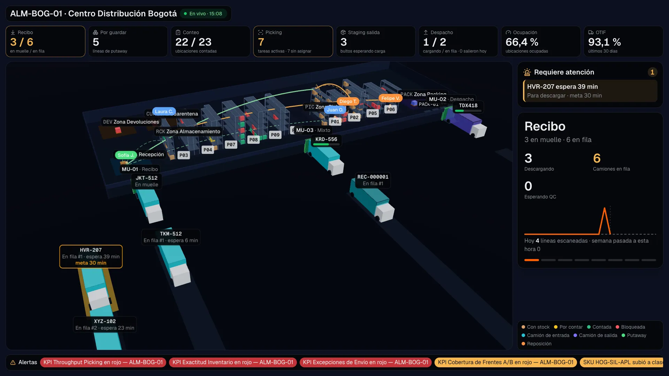Open KPI Exactitud Inventario en rojo alert

point(233,362)
